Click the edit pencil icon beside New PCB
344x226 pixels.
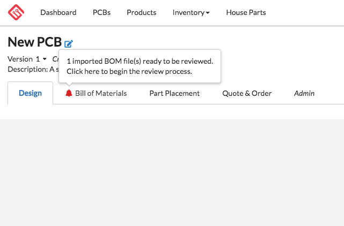(69, 44)
